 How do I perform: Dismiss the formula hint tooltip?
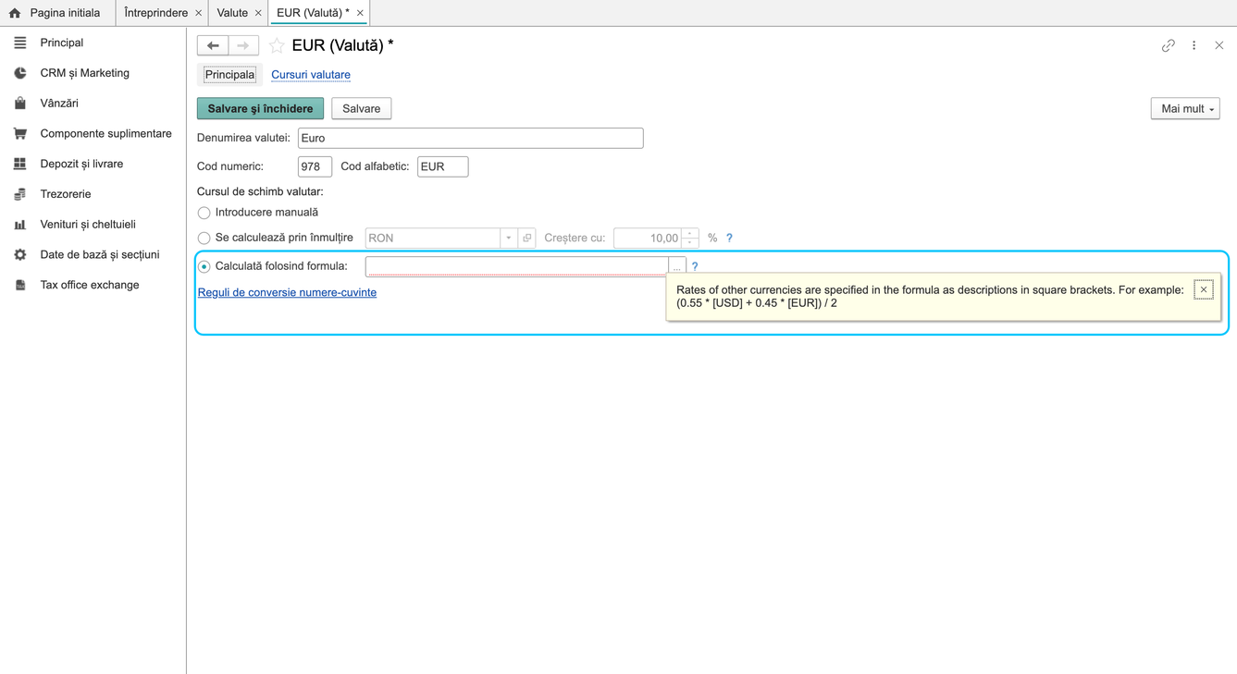coord(1204,290)
